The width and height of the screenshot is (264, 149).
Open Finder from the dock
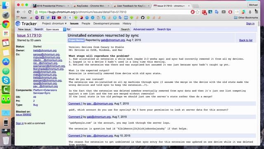pos(6,5)
